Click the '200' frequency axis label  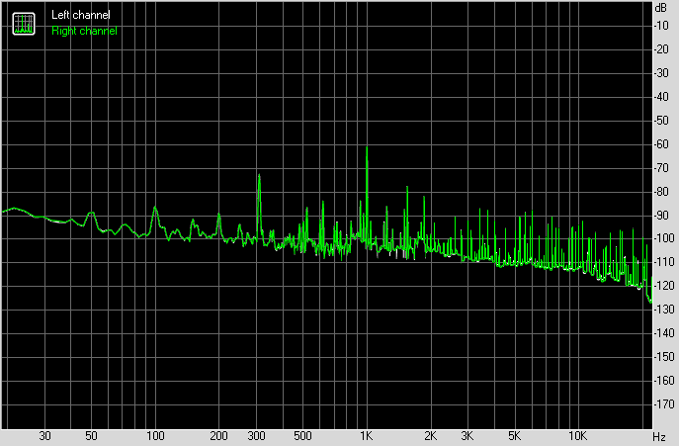tap(218, 436)
